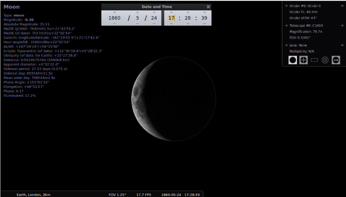Decrease the hour with down arrow

171,24
